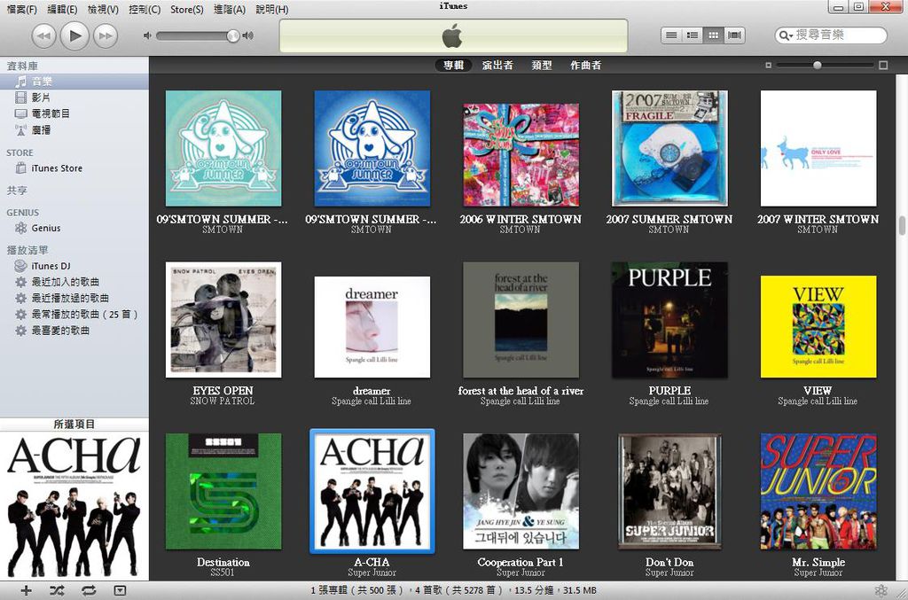Select the 2007 WINTER SMTOWN album
This screenshot has width=908, height=600.
pyautogui.click(x=818, y=148)
